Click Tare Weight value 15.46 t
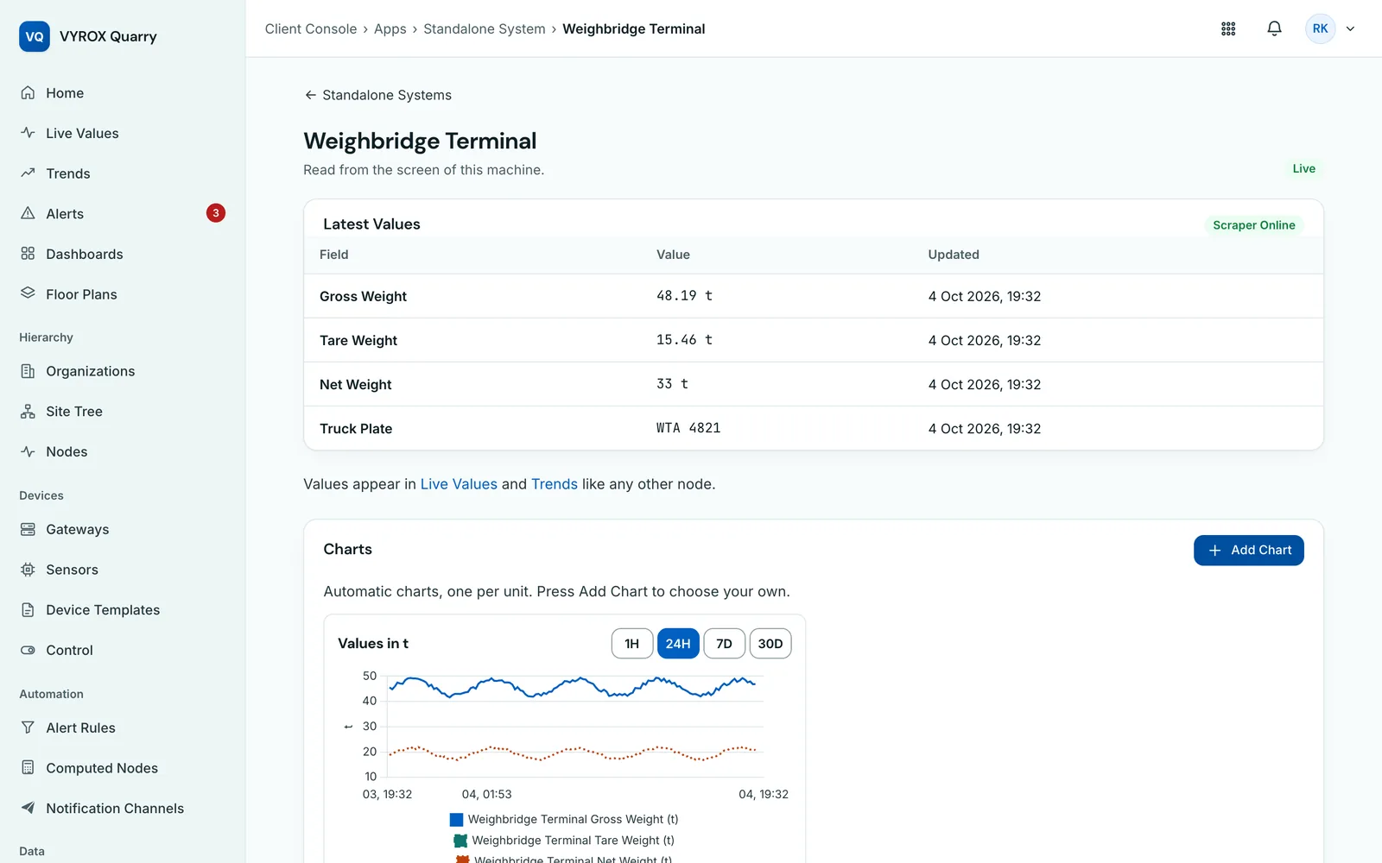The image size is (1382, 863). (x=684, y=340)
